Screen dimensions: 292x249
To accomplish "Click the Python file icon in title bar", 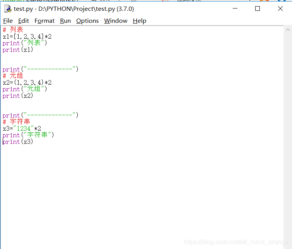I will [8, 9].
